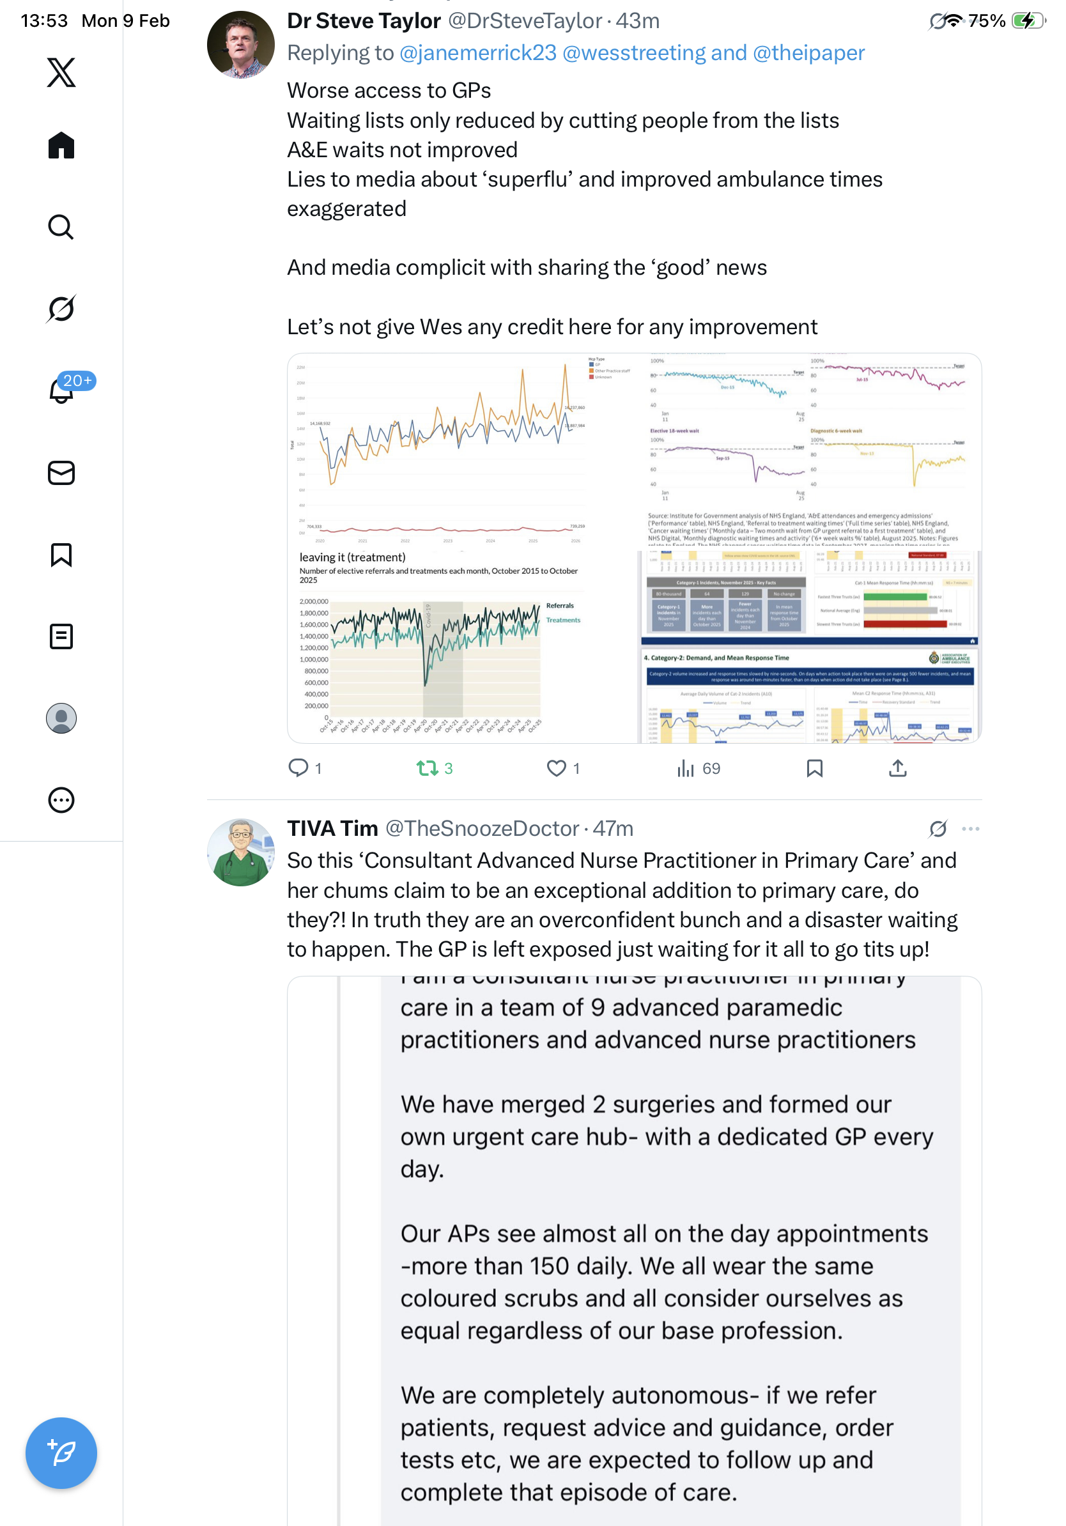The width and height of the screenshot is (1066, 1526).
Task: Open Notifications with 20+ badge
Action: (61, 391)
